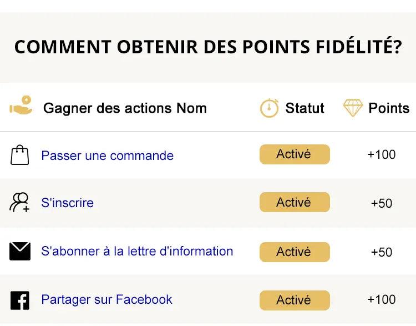
Task: Click the "Points" column header label
Action: click(389, 108)
